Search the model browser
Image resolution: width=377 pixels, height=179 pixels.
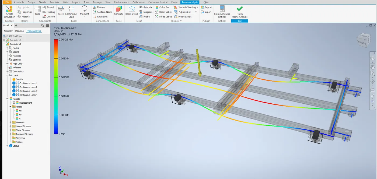pos(43,26)
